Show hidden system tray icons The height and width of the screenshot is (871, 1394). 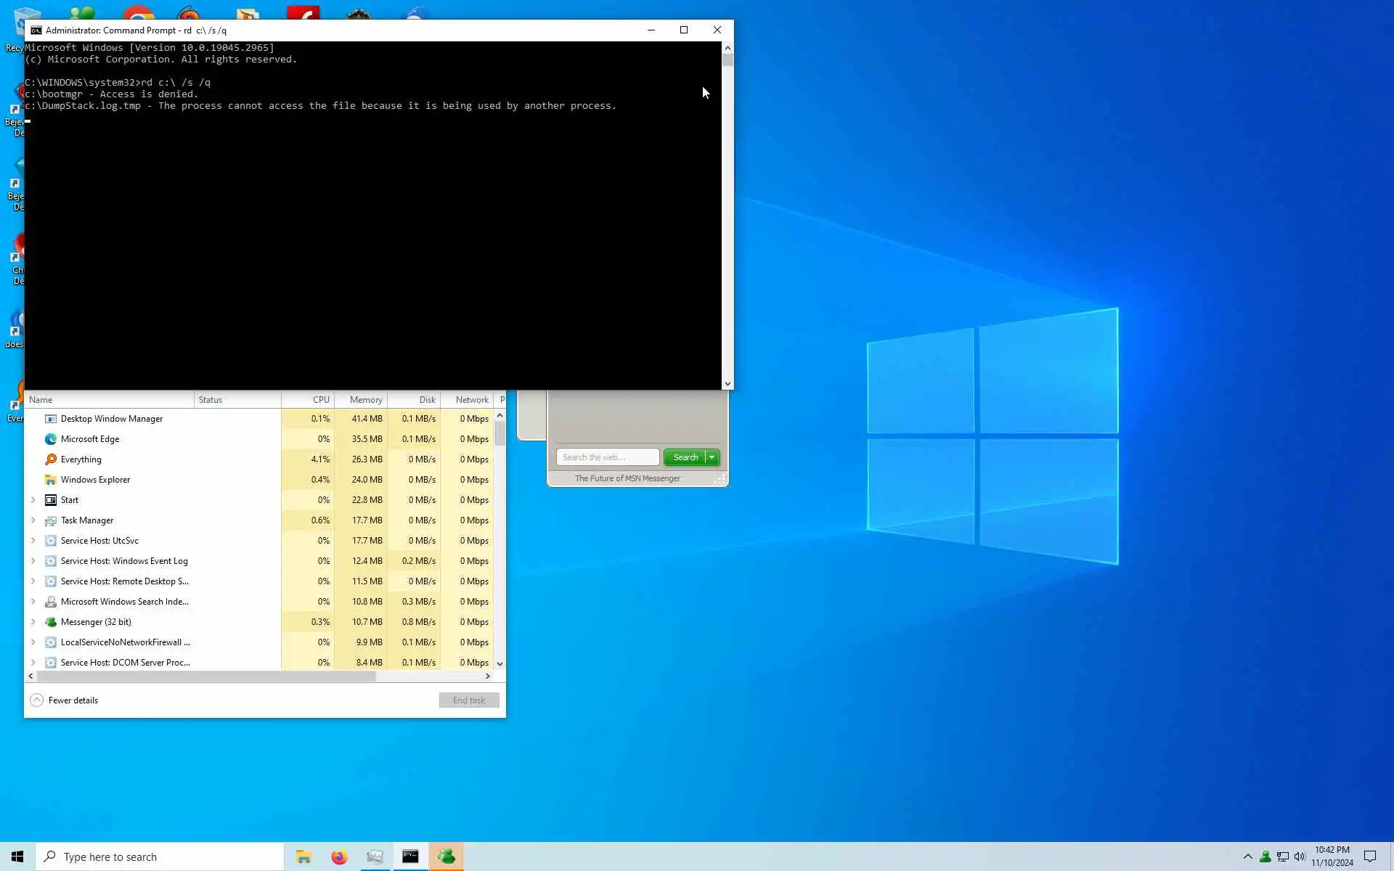pyautogui.click(x=1247, y=857)
